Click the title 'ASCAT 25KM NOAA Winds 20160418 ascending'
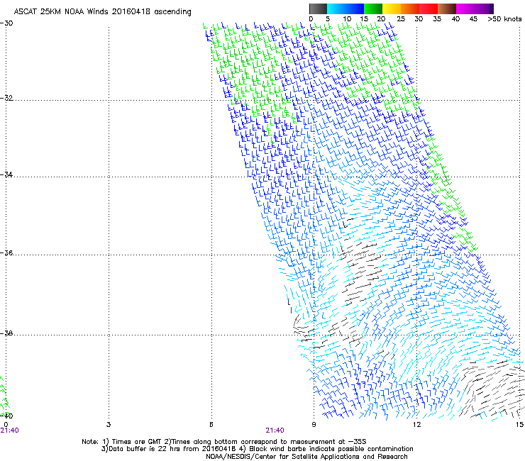The image size is (525, 461). [102, 12]
